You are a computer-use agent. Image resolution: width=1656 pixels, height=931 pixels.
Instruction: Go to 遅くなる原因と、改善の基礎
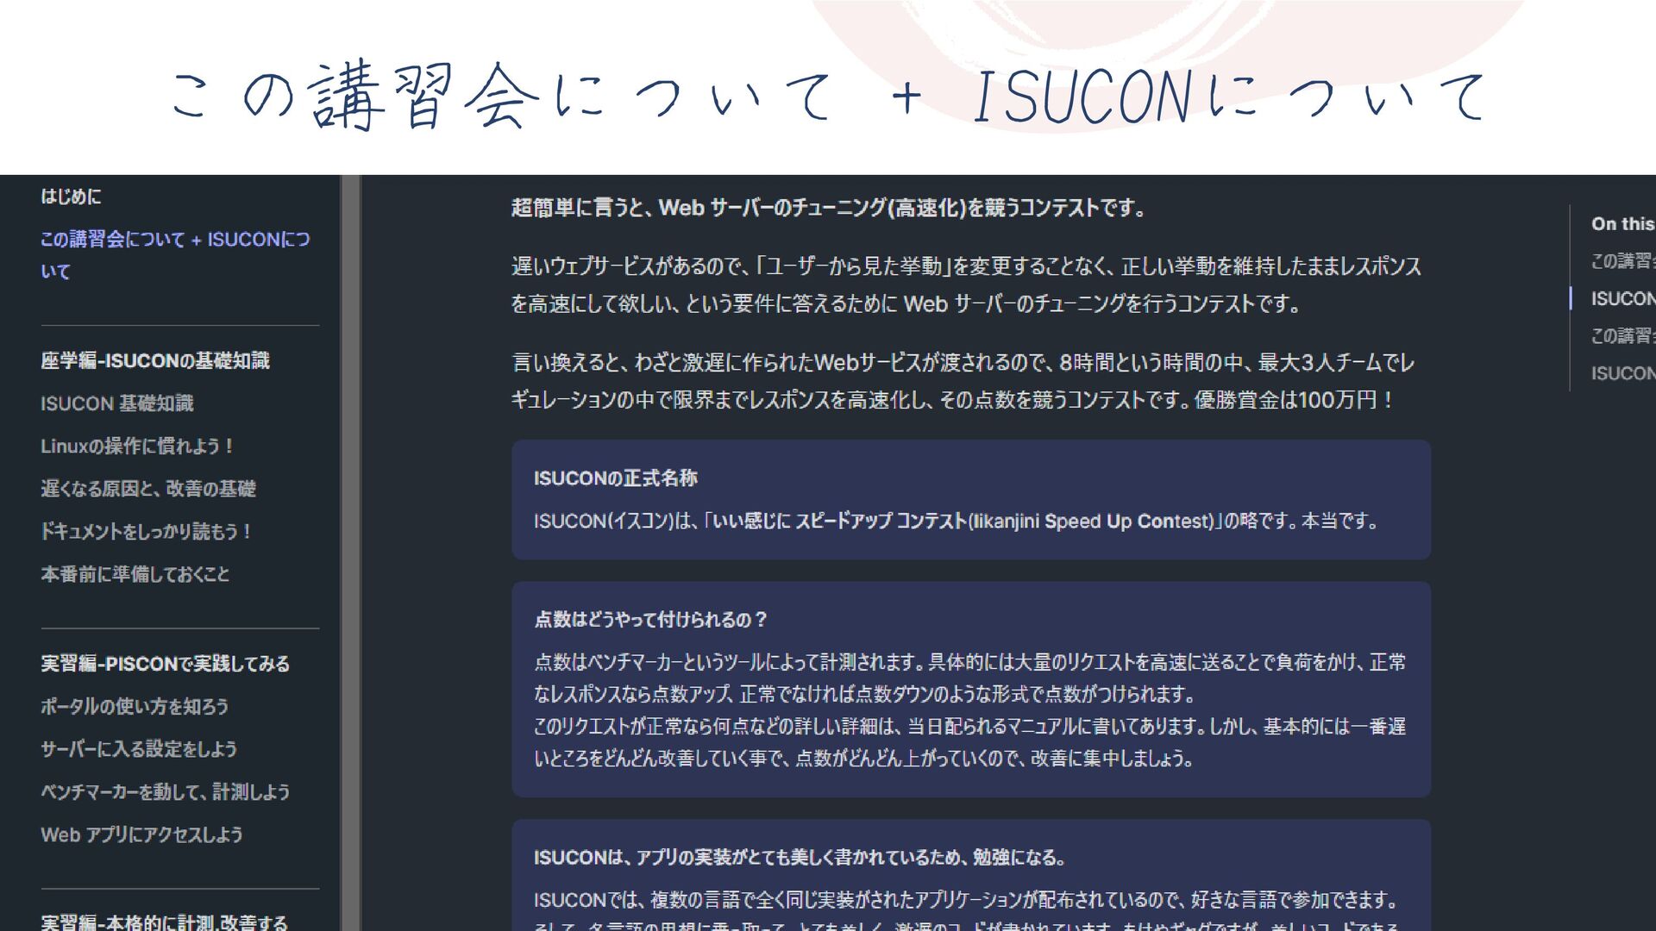[148, 489]
